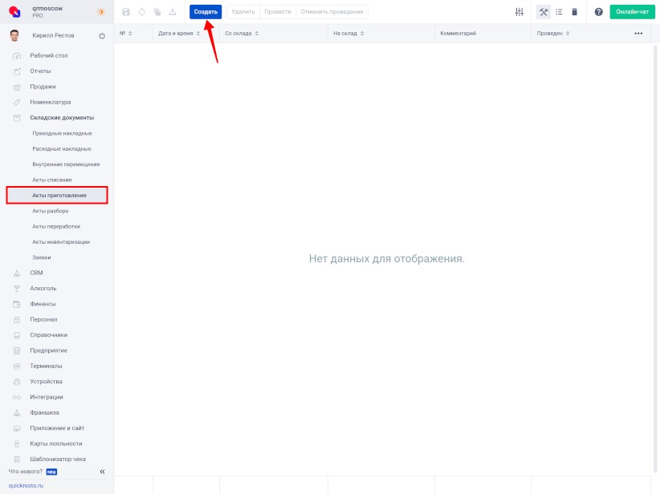Open Номенклатура section
The image size is (660, 494).
pos(50,102)
